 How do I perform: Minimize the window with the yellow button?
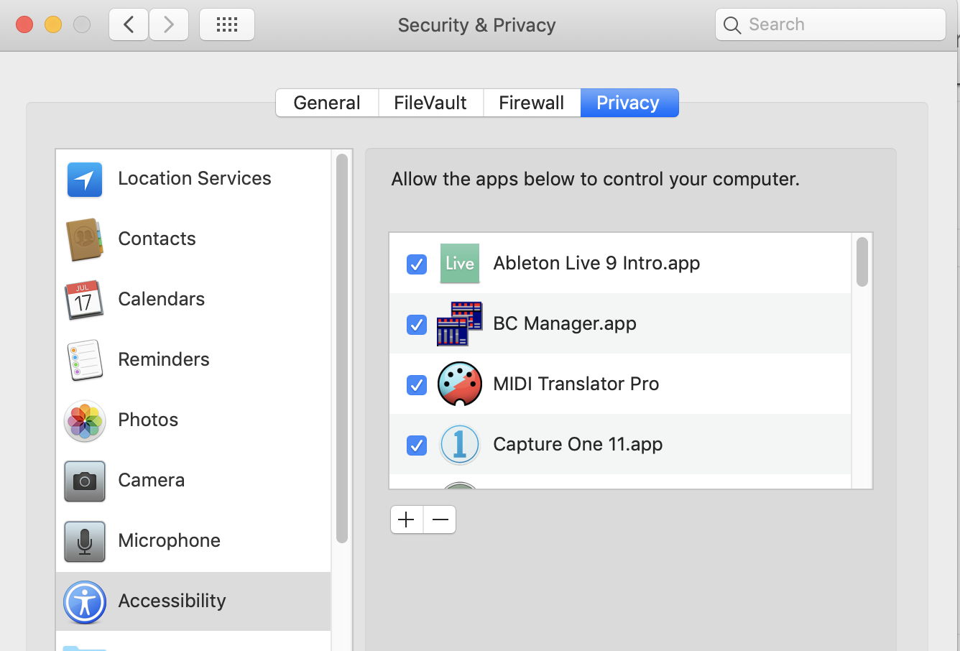coord(53,24)
